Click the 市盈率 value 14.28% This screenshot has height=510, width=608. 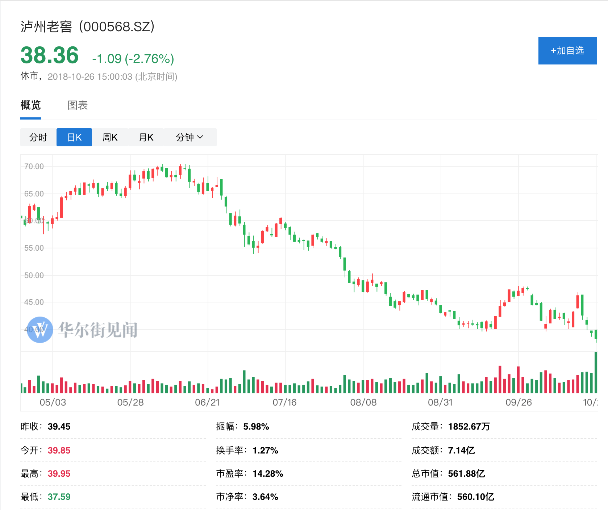268,474
